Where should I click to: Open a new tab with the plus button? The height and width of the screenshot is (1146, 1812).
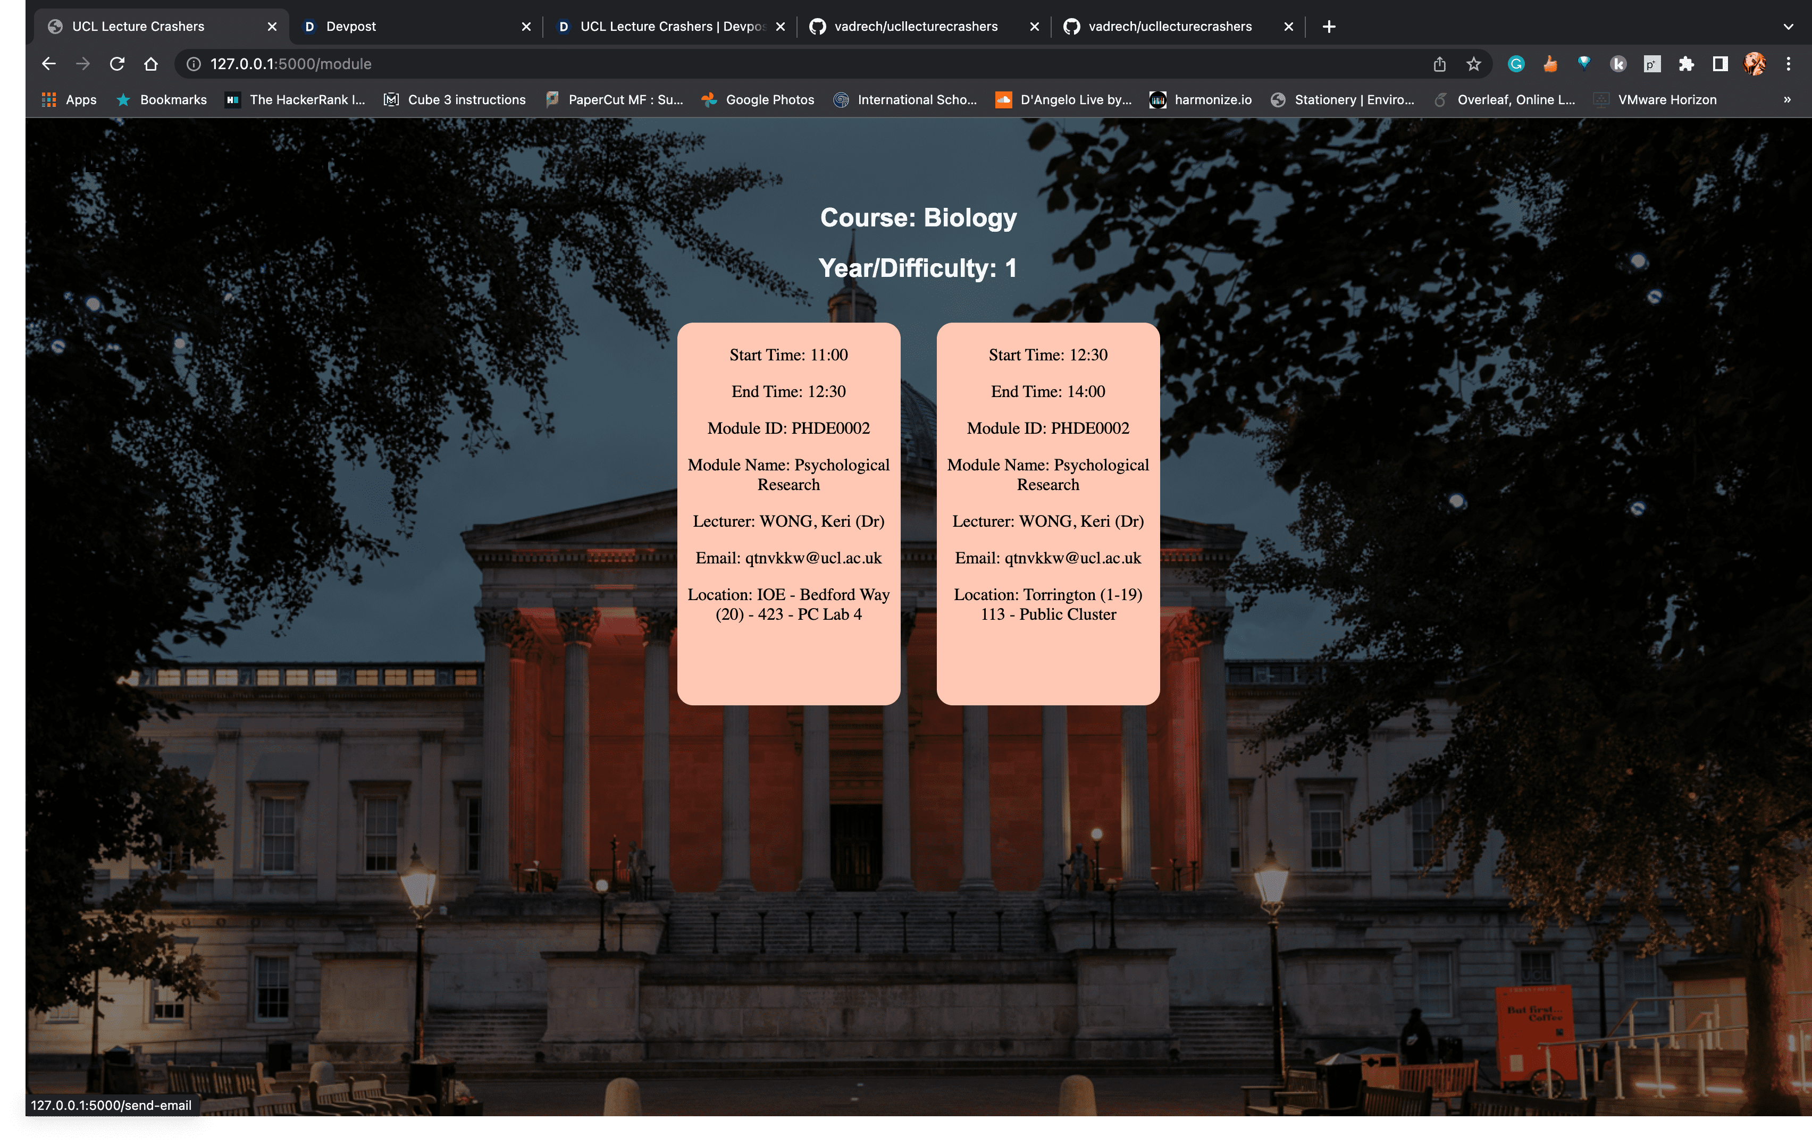[1329, 27]
